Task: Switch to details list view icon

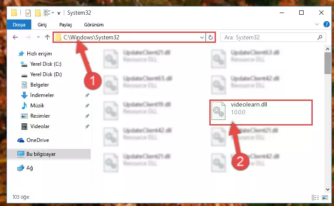Action: [x=315, y=197]
